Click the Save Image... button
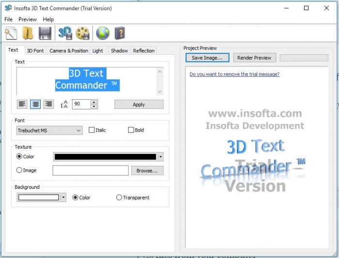The width and height of the screenshot is (339, 258). (x=207, y=58)
